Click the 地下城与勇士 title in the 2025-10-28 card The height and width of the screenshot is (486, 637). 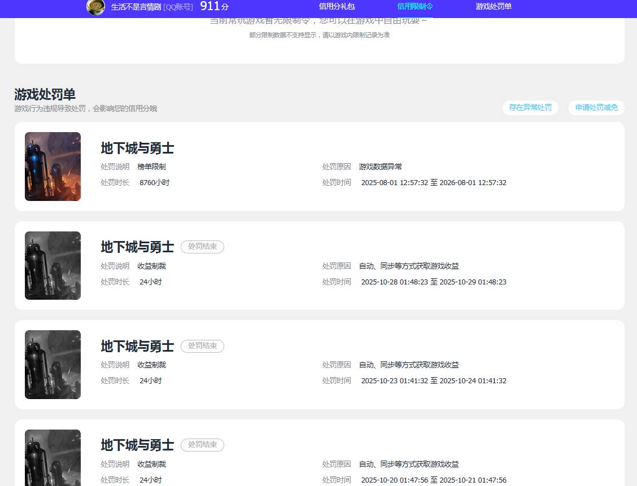click(x=137, y=247)
